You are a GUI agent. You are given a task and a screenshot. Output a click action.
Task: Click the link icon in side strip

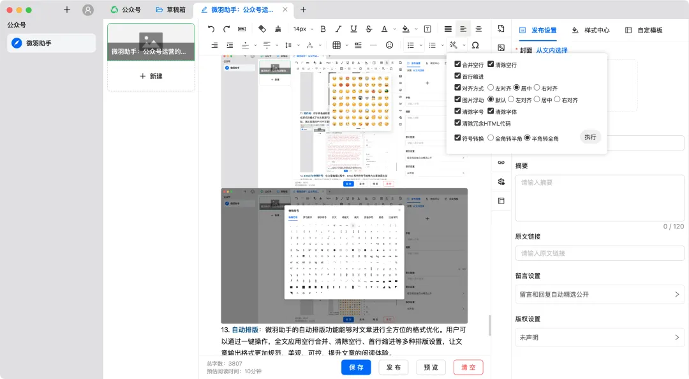point(501,162)
